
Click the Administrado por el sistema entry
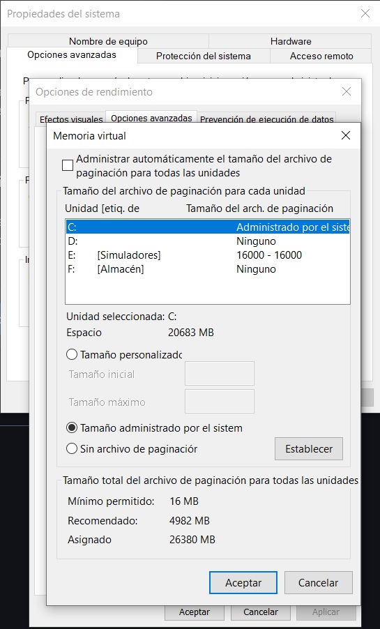pos(293,227)
